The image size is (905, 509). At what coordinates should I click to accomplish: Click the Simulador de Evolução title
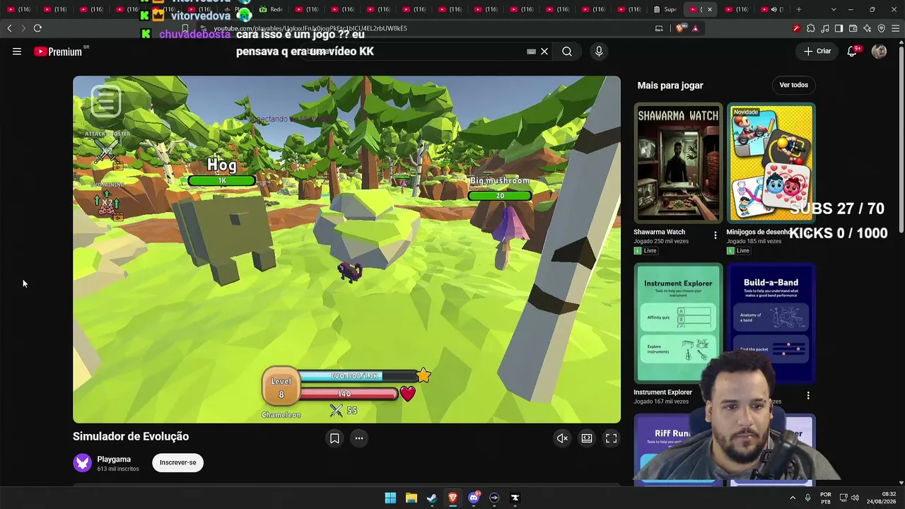click(131, 436)
